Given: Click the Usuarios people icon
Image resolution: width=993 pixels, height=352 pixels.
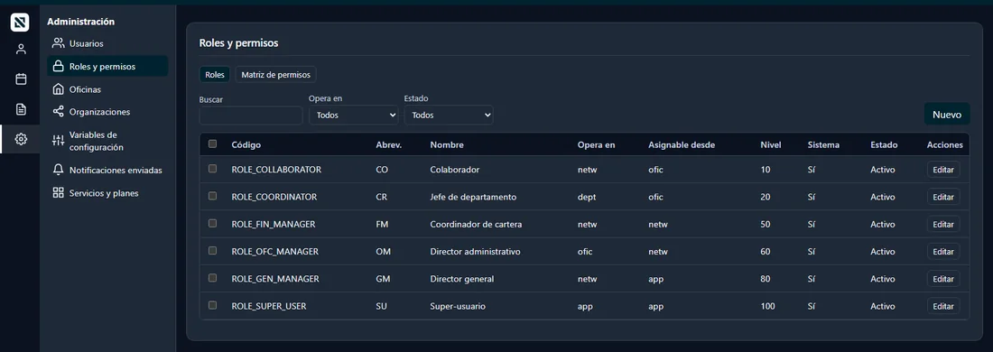Looking at the screenshot, I should tap(59, 43).
